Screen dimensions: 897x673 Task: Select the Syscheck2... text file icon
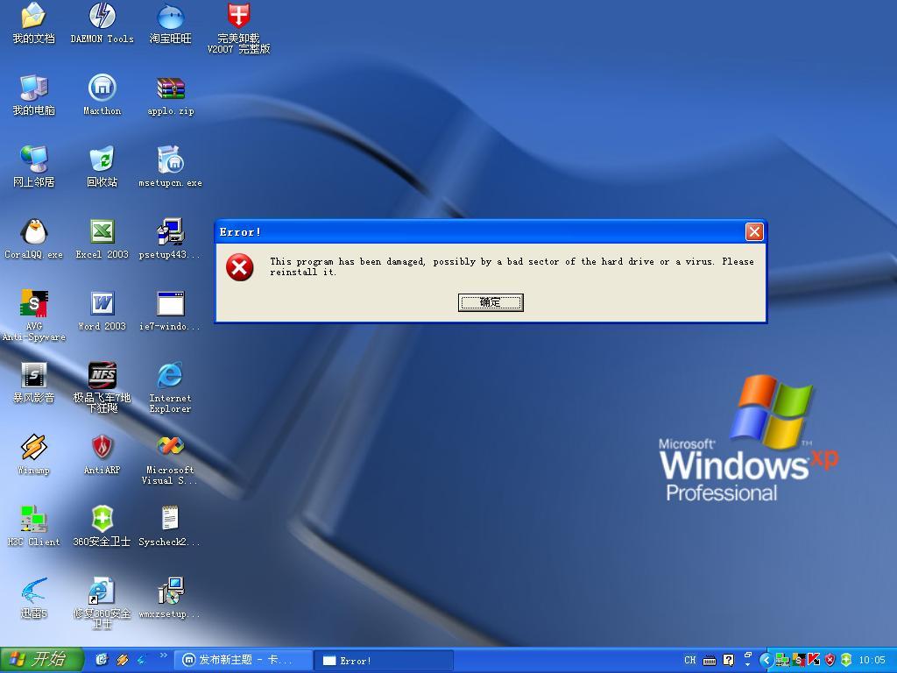click(x=170, y=527)
